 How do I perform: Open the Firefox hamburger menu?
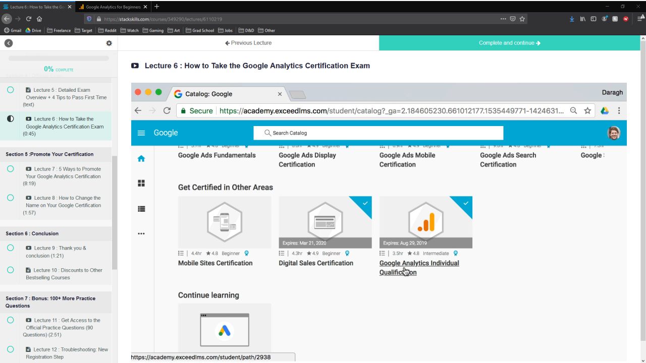640,19
